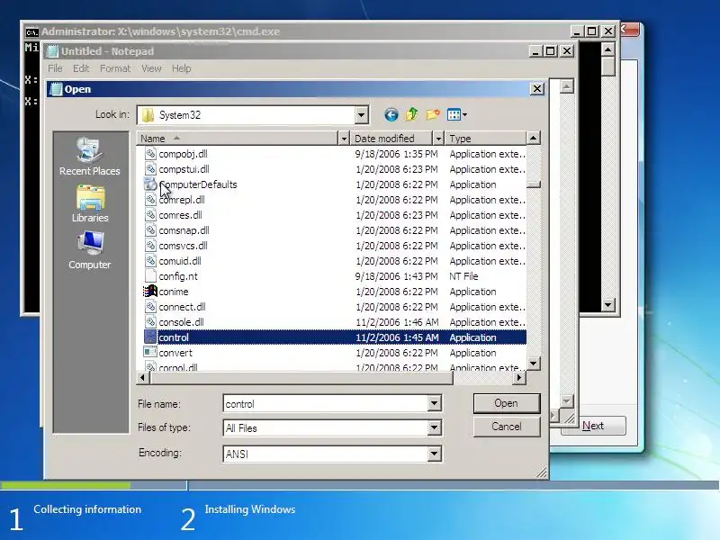Expand the Encoding dropdown arrow
Screen dimensions: 720x540
pos(434,454)
